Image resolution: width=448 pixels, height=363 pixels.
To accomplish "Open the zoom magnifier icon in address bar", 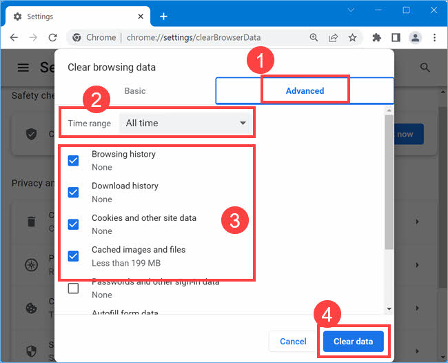I will tap(314, 37).
